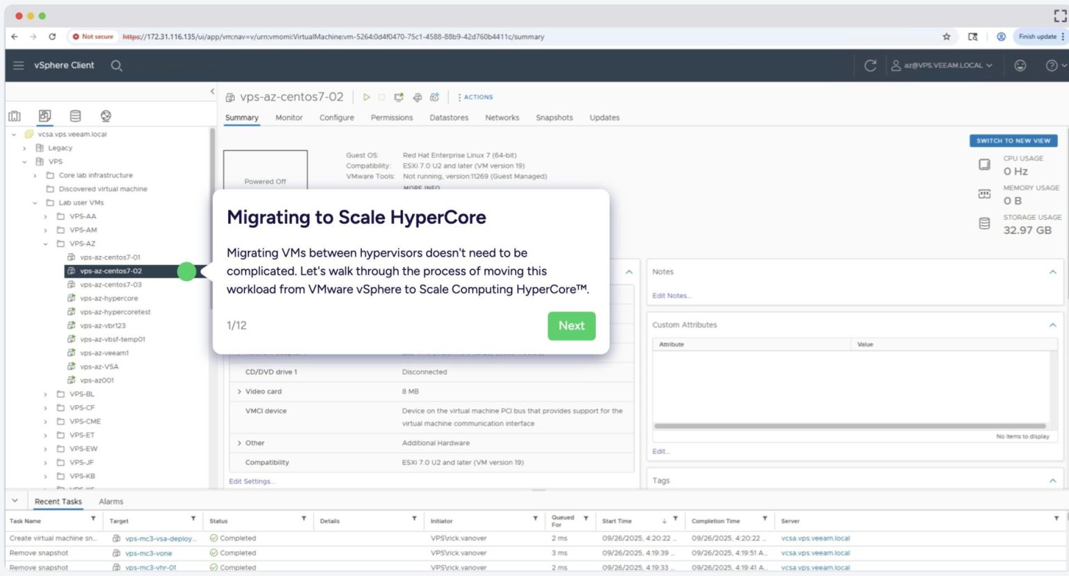Switch to the Snapshots tab
Screen dimensions: 1069x576
pos(554,118)
